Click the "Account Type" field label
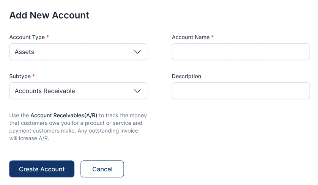The height and width of the screenshot is (185, 318). [27, 37]
